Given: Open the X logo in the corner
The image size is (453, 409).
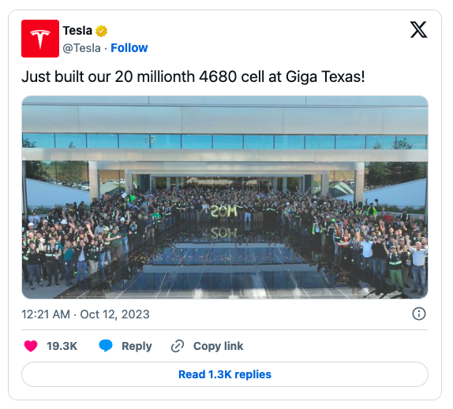Looking at the screenshot, I should click(418, 30).
